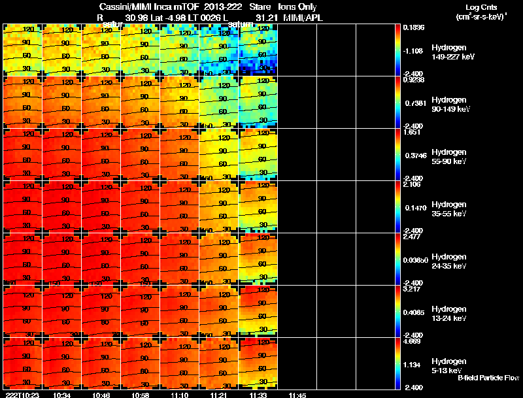The height and width of the screenshot is (398, 523).
Task: Select the 35-55 keV panel at 11:21
Action: pyautogui.click(x=219, y=207)
